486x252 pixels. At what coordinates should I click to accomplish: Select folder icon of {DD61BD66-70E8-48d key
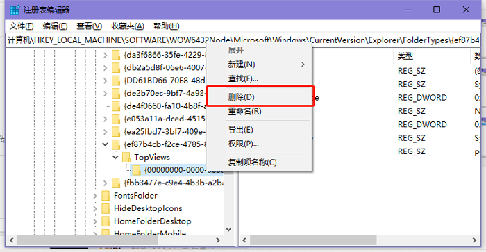(x=116, y=81)
